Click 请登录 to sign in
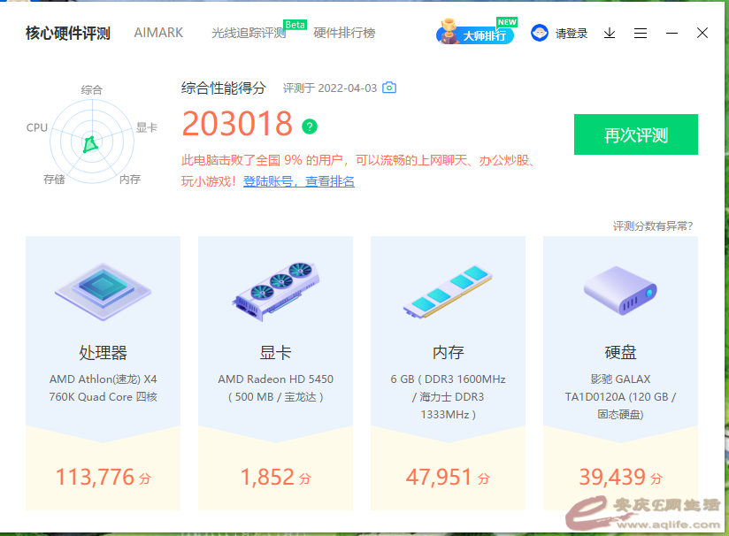Viewport: 729px width, 536px height. click(572, 34)
